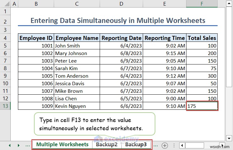
Task: Select column F header
Action: click(202, 4)
